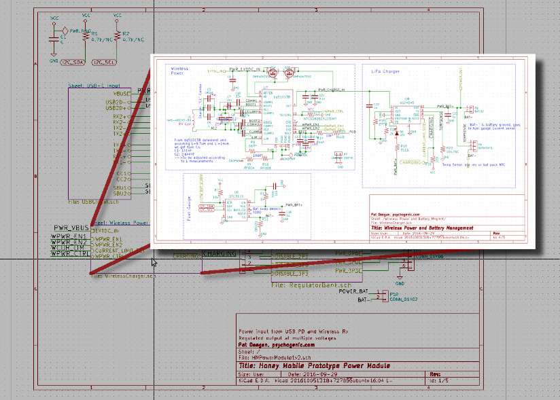Click 'Regulated output at multiple voltages' comment
This screenshot has width=560, height=400.
[287, 338]
